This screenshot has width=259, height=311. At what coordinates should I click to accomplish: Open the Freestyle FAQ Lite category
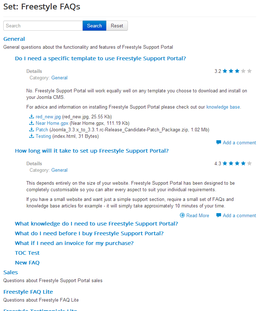click(x=28, y=292)
